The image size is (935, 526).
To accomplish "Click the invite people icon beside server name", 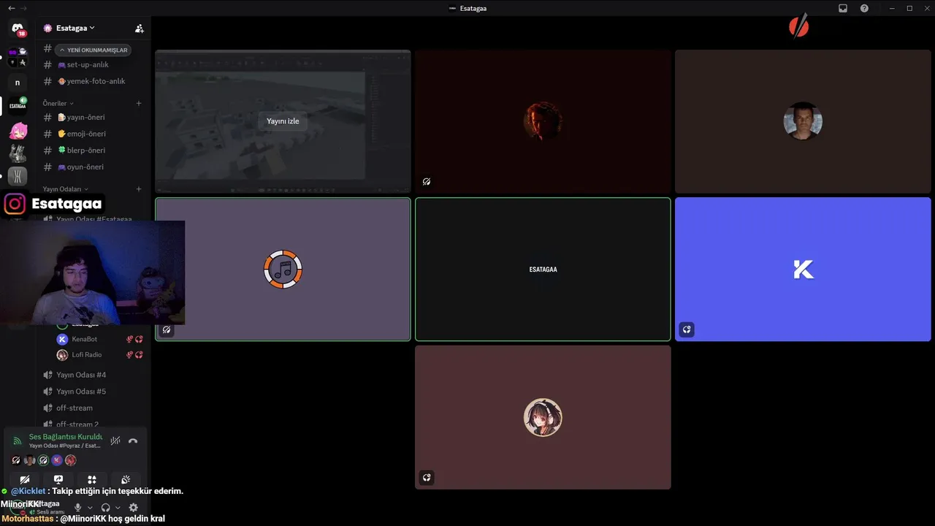I will pos(140,28).
